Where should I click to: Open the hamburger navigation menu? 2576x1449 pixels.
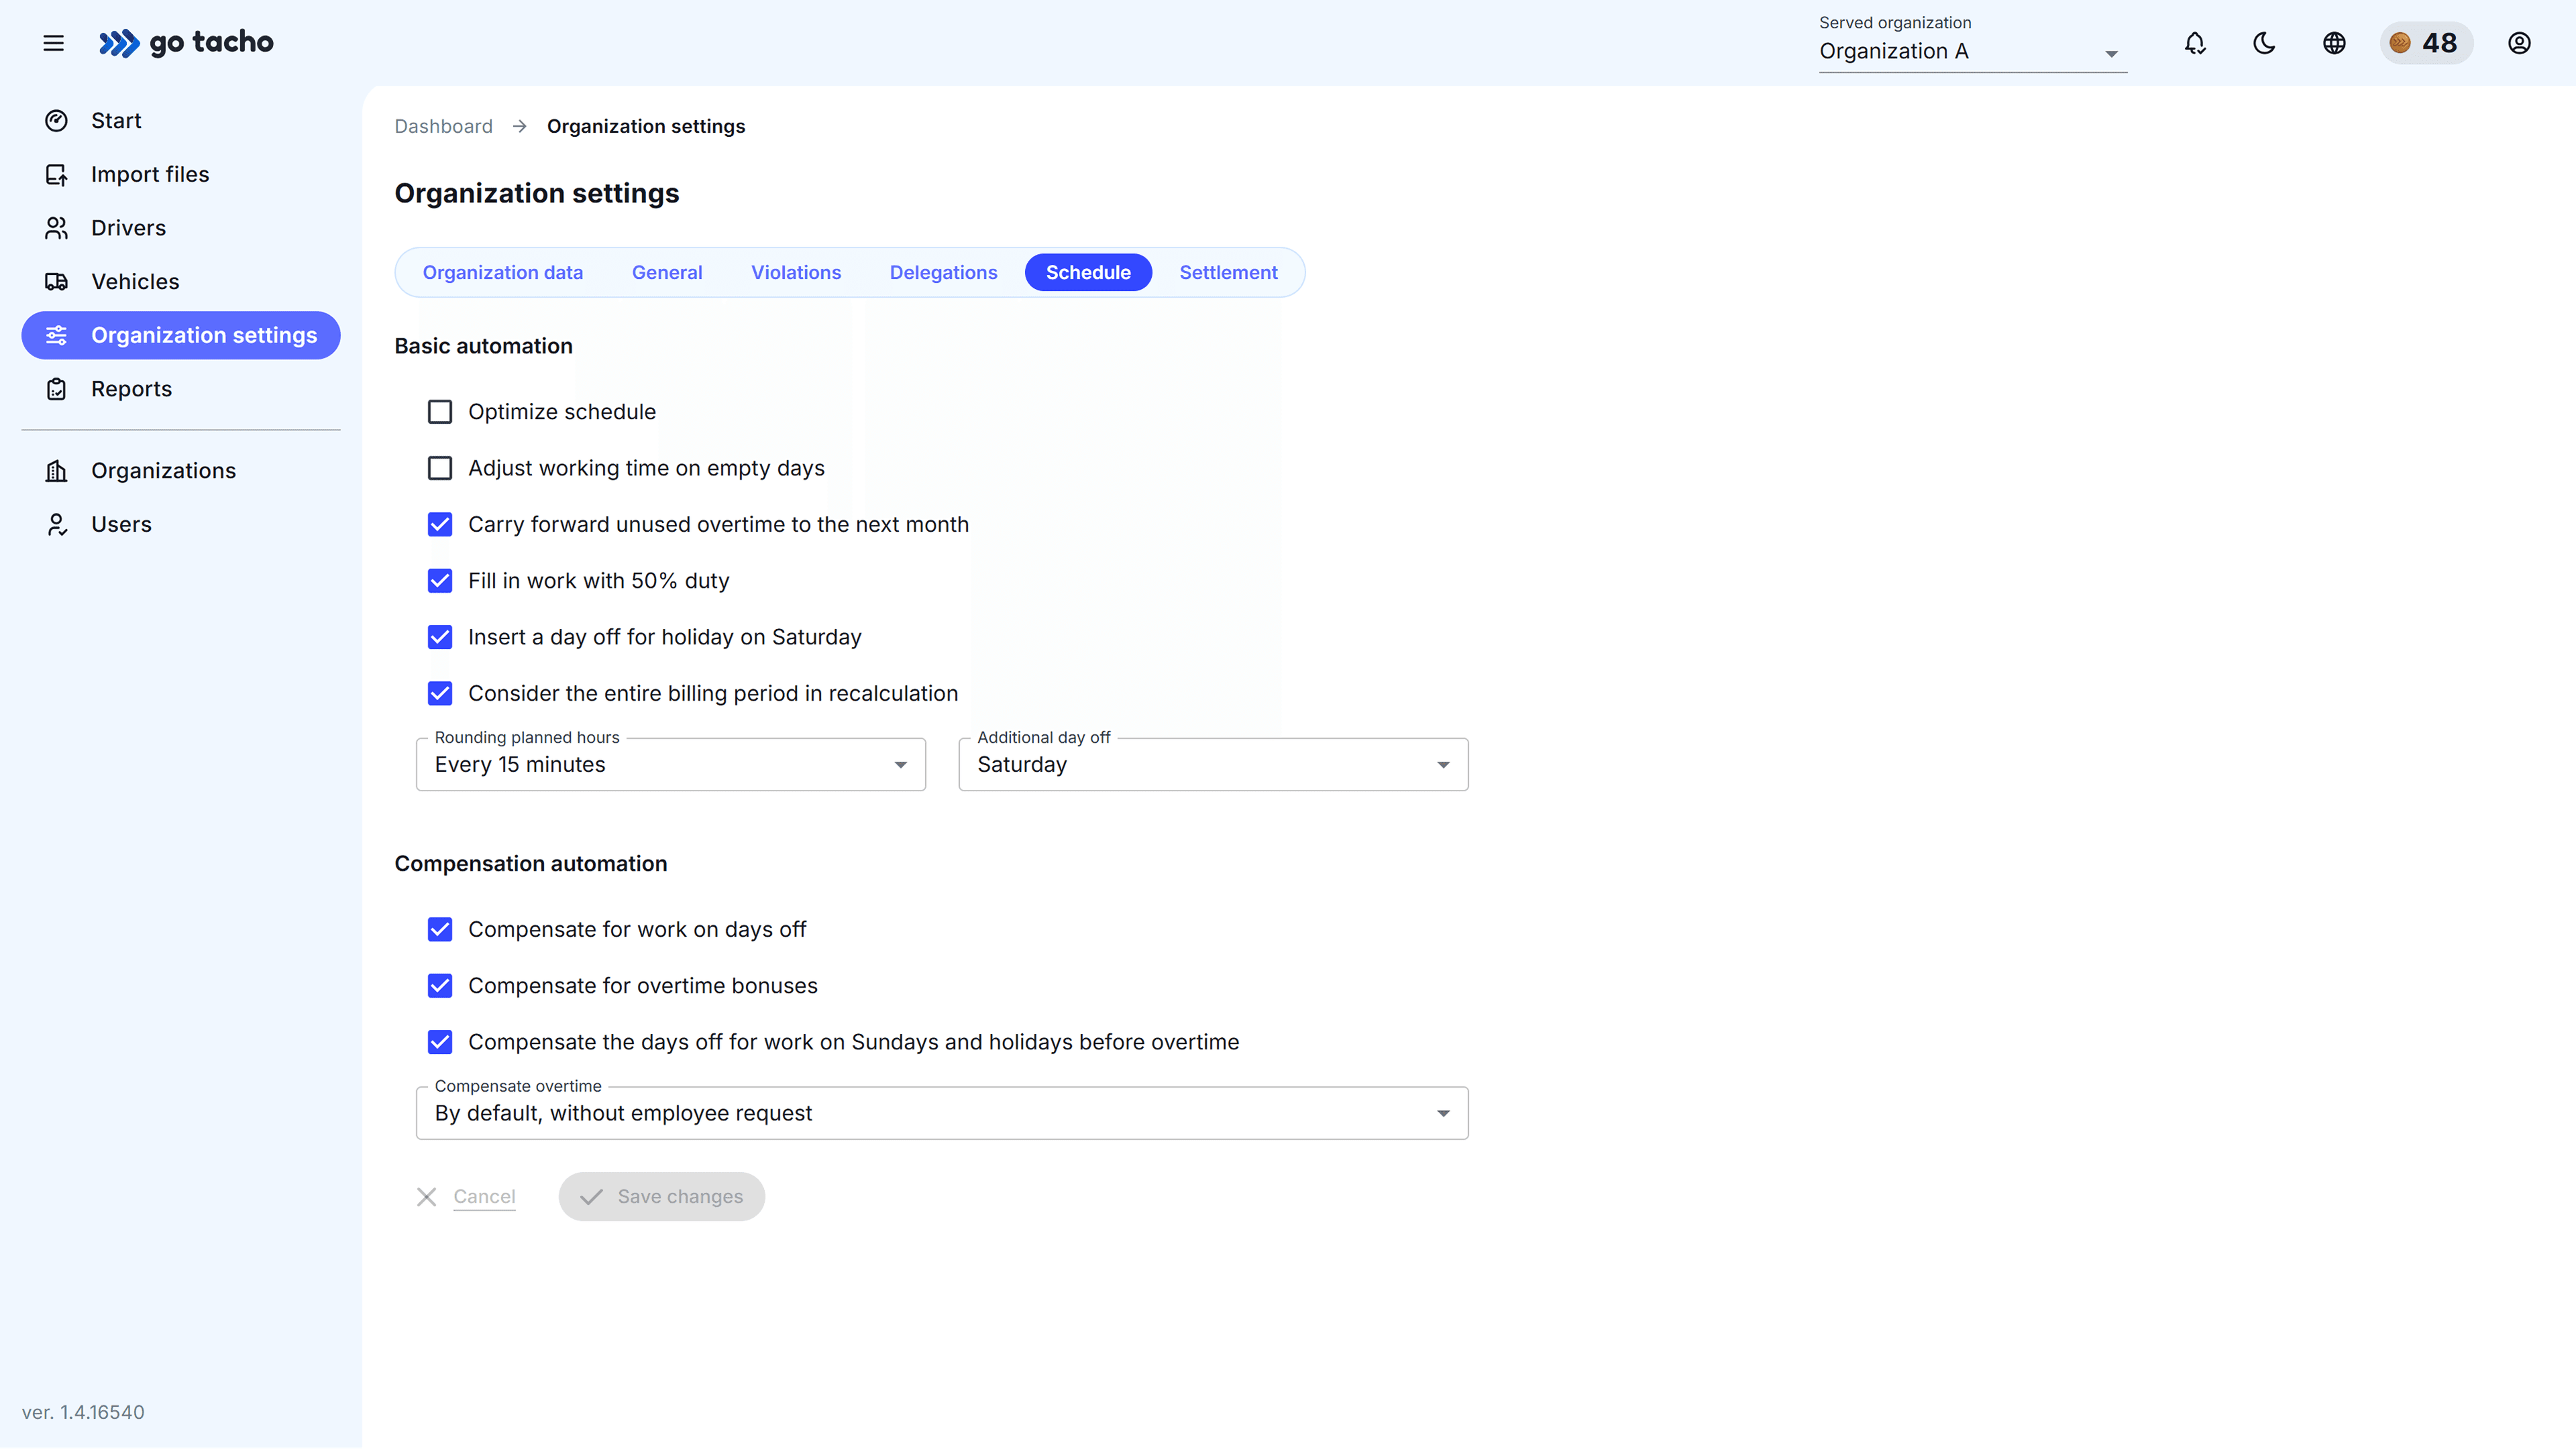tap(53, 43)
